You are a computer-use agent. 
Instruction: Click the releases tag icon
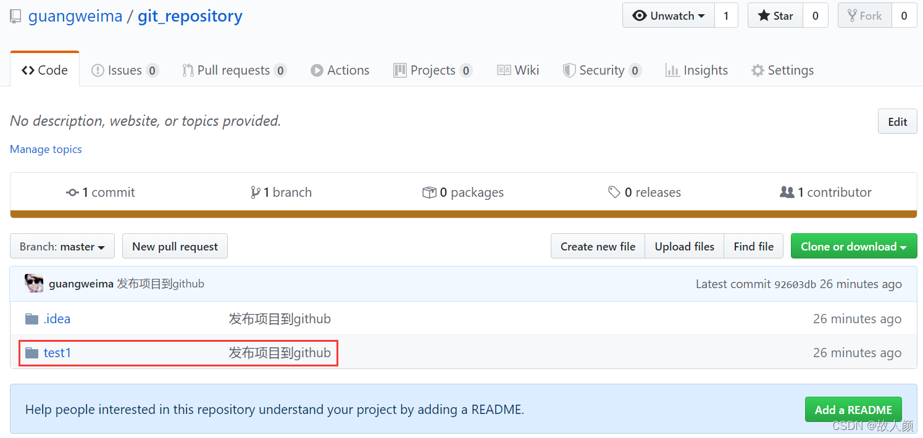click(614, 192)
